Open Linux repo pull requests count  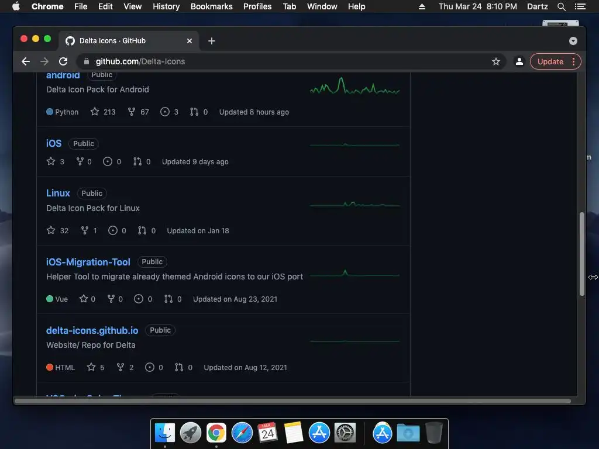[147, 230]
